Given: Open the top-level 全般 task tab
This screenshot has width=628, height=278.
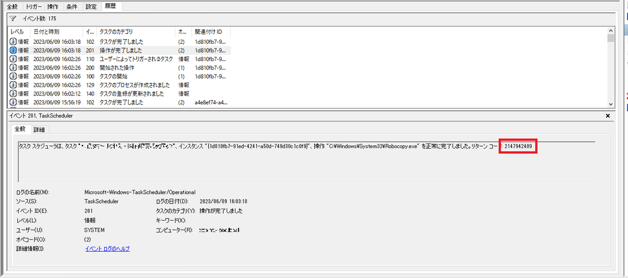Looking at the screenshot, I should (x=13, y=7).
